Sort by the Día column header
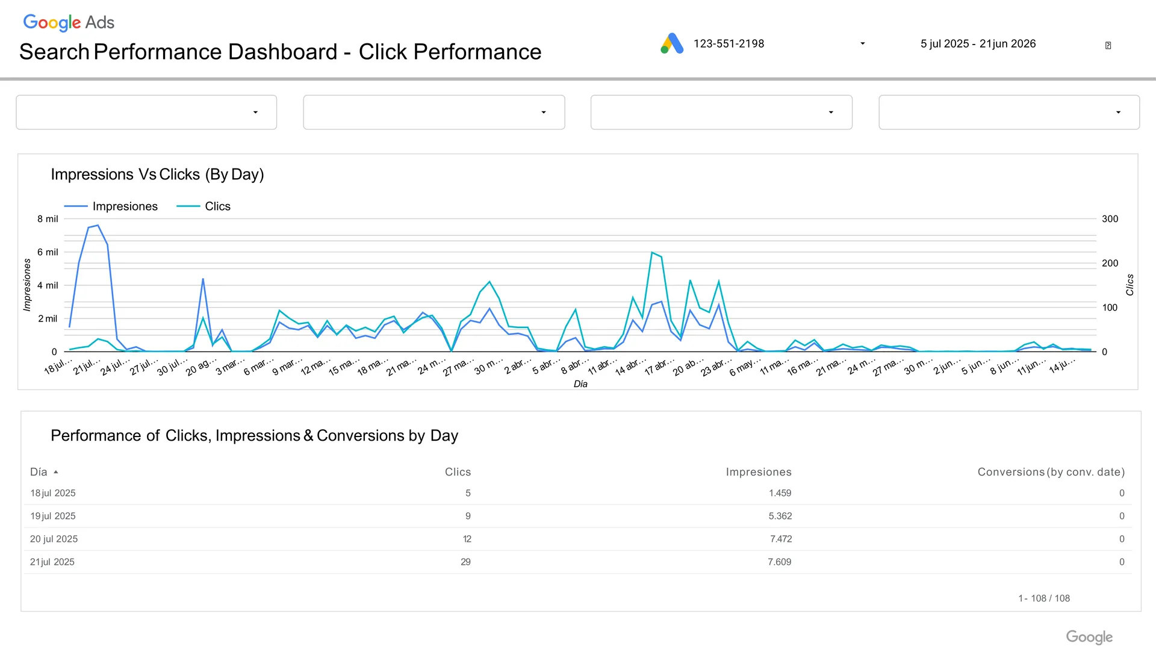1156x649 pixels. [39, 472]
